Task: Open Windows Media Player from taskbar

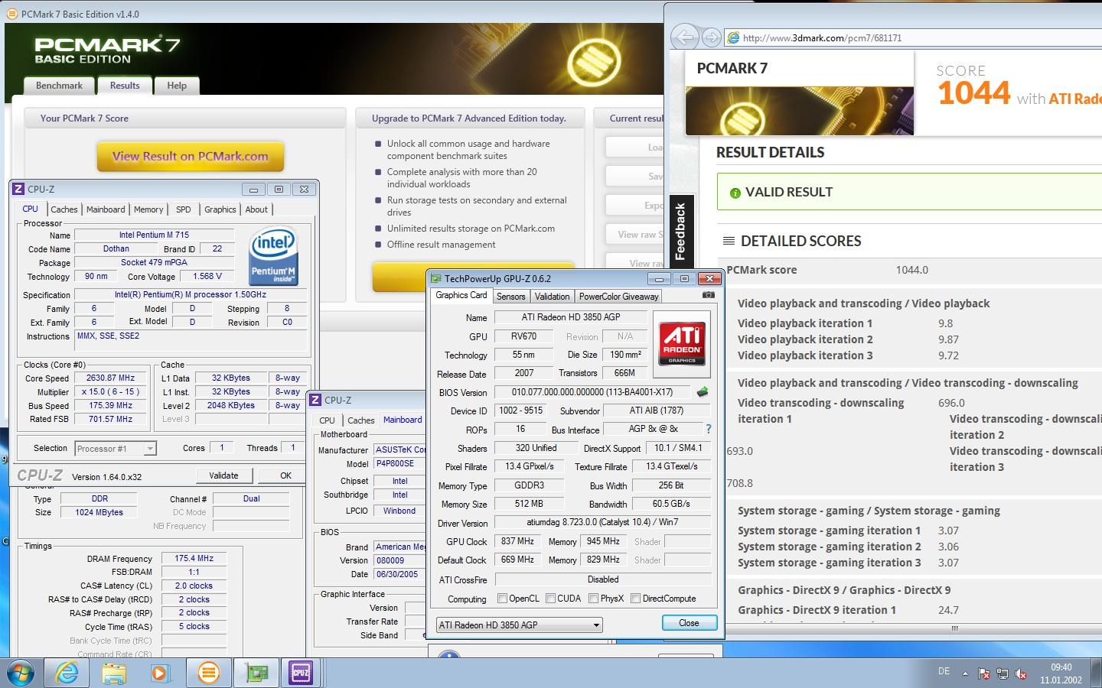Action: (x=160, y=673)
